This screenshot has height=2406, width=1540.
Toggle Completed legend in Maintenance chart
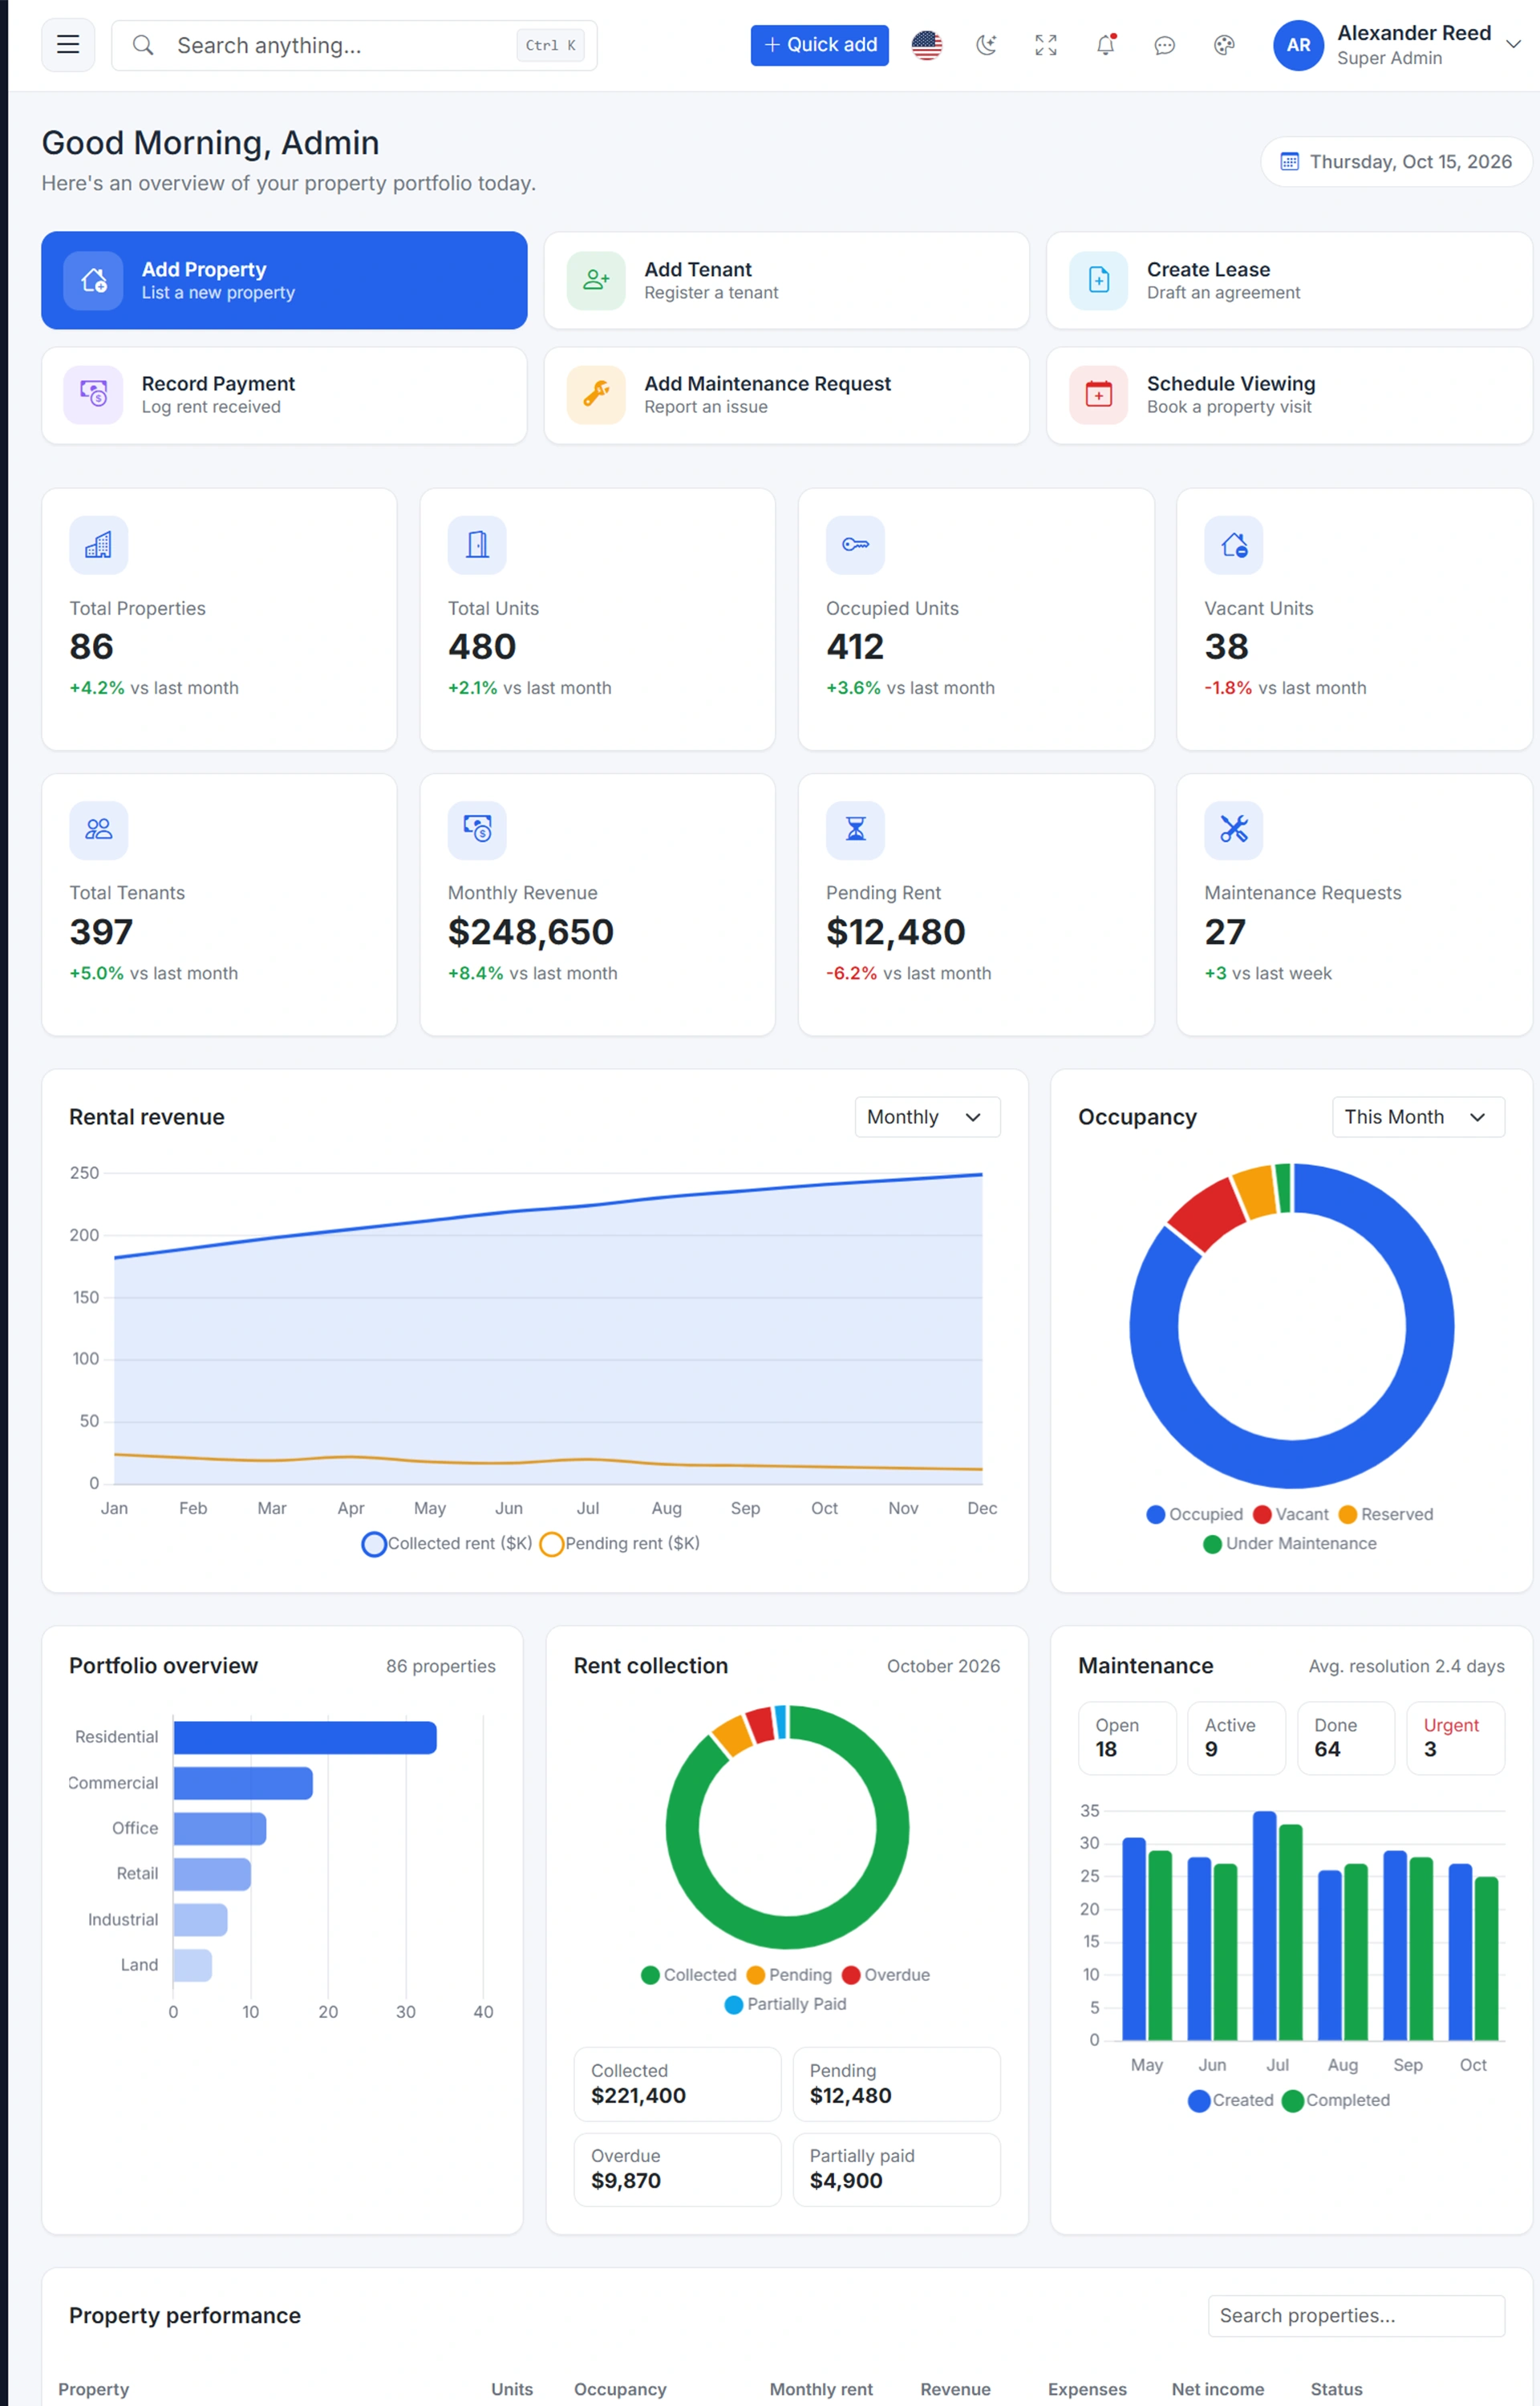click(1335, 2100)
